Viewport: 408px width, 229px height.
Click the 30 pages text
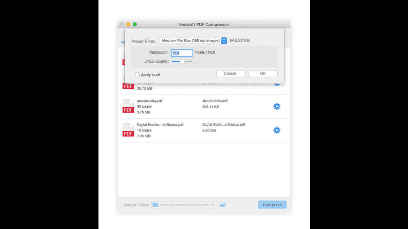pyautogui.click(x=144, y=107)
